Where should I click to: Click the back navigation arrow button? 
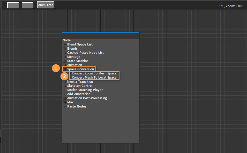point(13,5)
